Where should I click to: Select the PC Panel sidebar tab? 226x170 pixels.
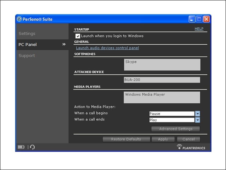(42, 45)
